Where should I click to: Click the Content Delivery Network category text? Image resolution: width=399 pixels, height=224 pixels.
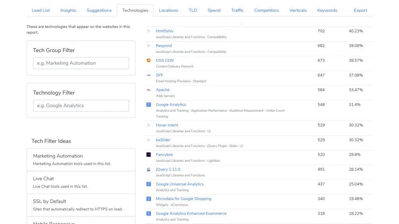[175, 66]
